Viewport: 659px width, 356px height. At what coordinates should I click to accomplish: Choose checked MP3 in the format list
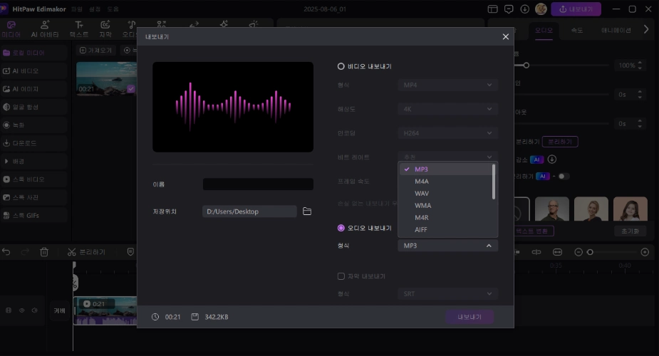click(446, 169)
